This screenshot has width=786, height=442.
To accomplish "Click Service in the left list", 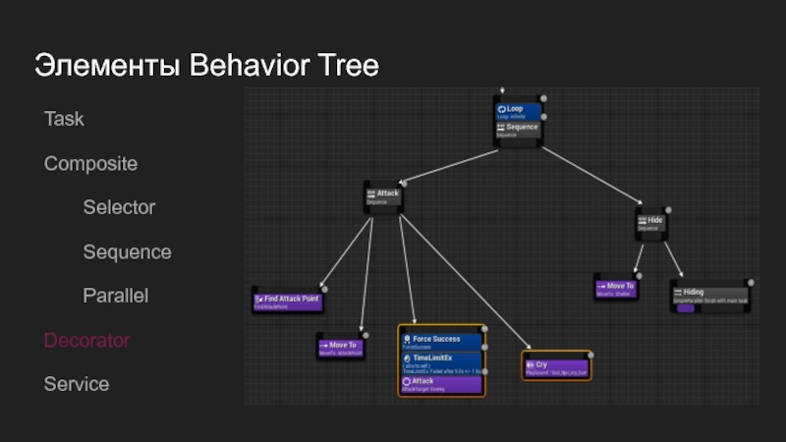I will click(x=77, y=384).
